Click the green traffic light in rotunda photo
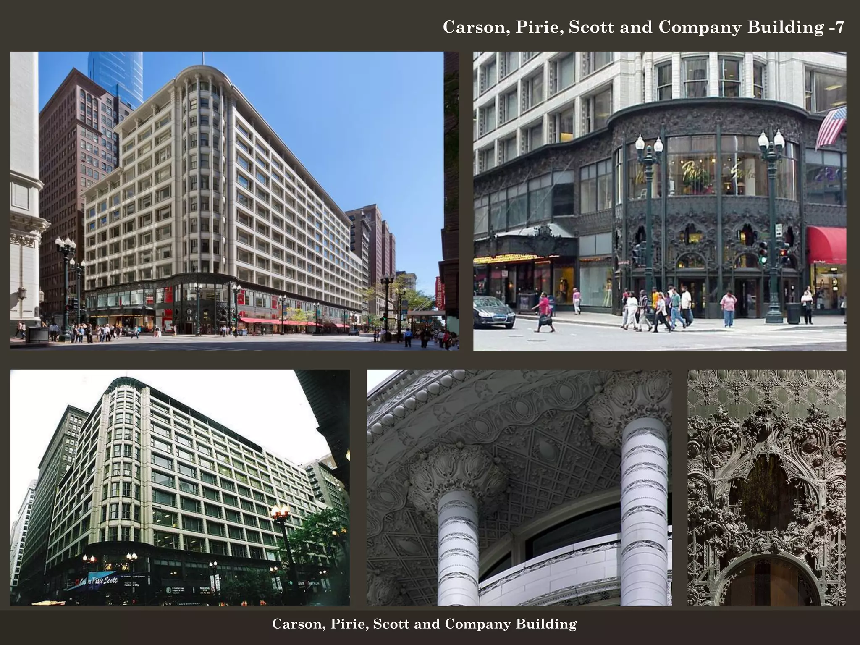860x645 pixels. [763, 259]
